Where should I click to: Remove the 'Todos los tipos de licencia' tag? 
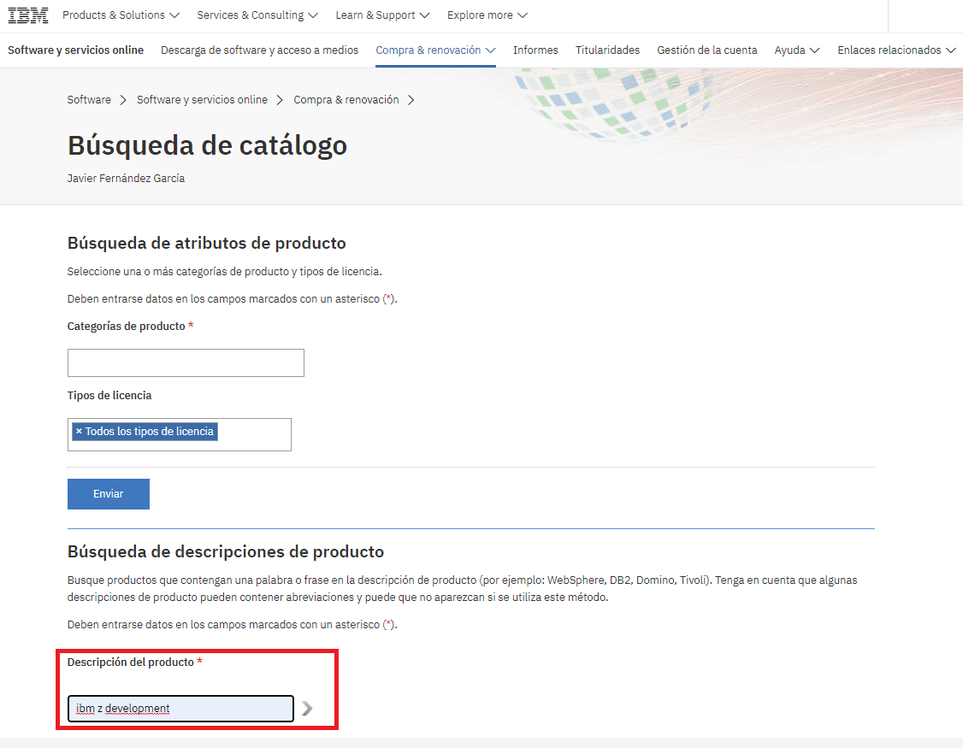click(x=79, y=432)
